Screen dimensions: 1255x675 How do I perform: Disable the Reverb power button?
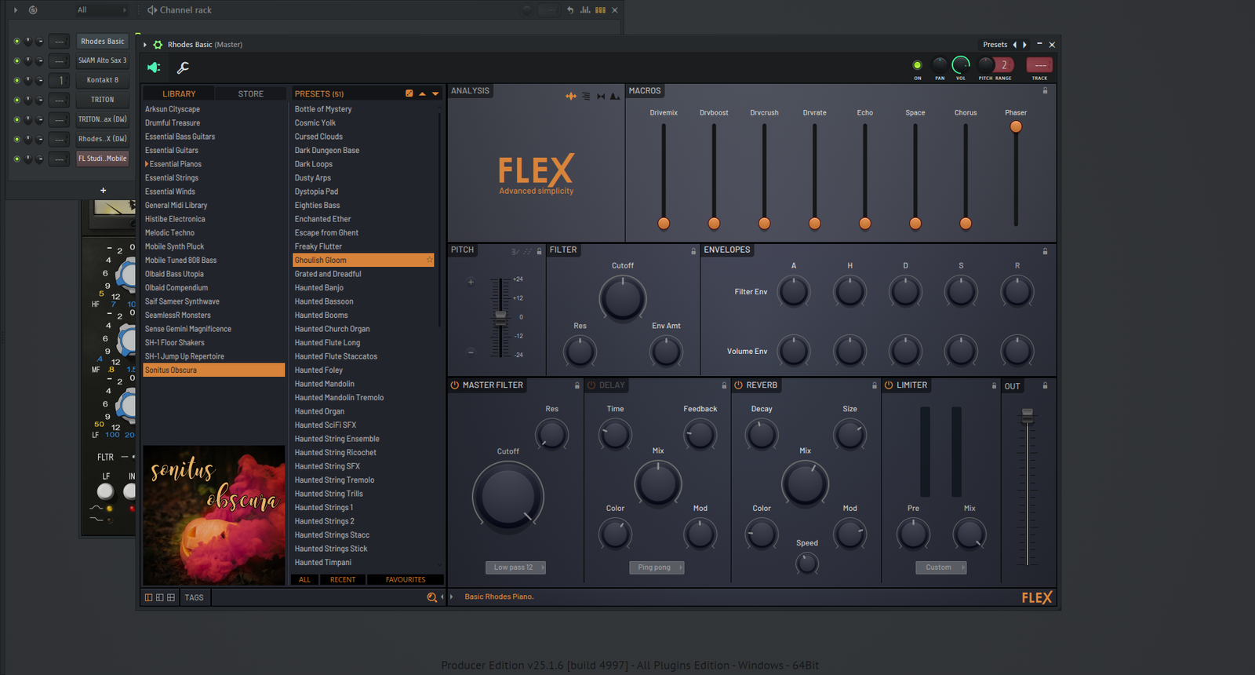(x=738, y=385)
